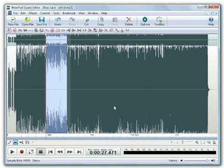Click the speaker icon left of the volume slider
Screen dimensions: 224x168
click(x=181, y=161)
